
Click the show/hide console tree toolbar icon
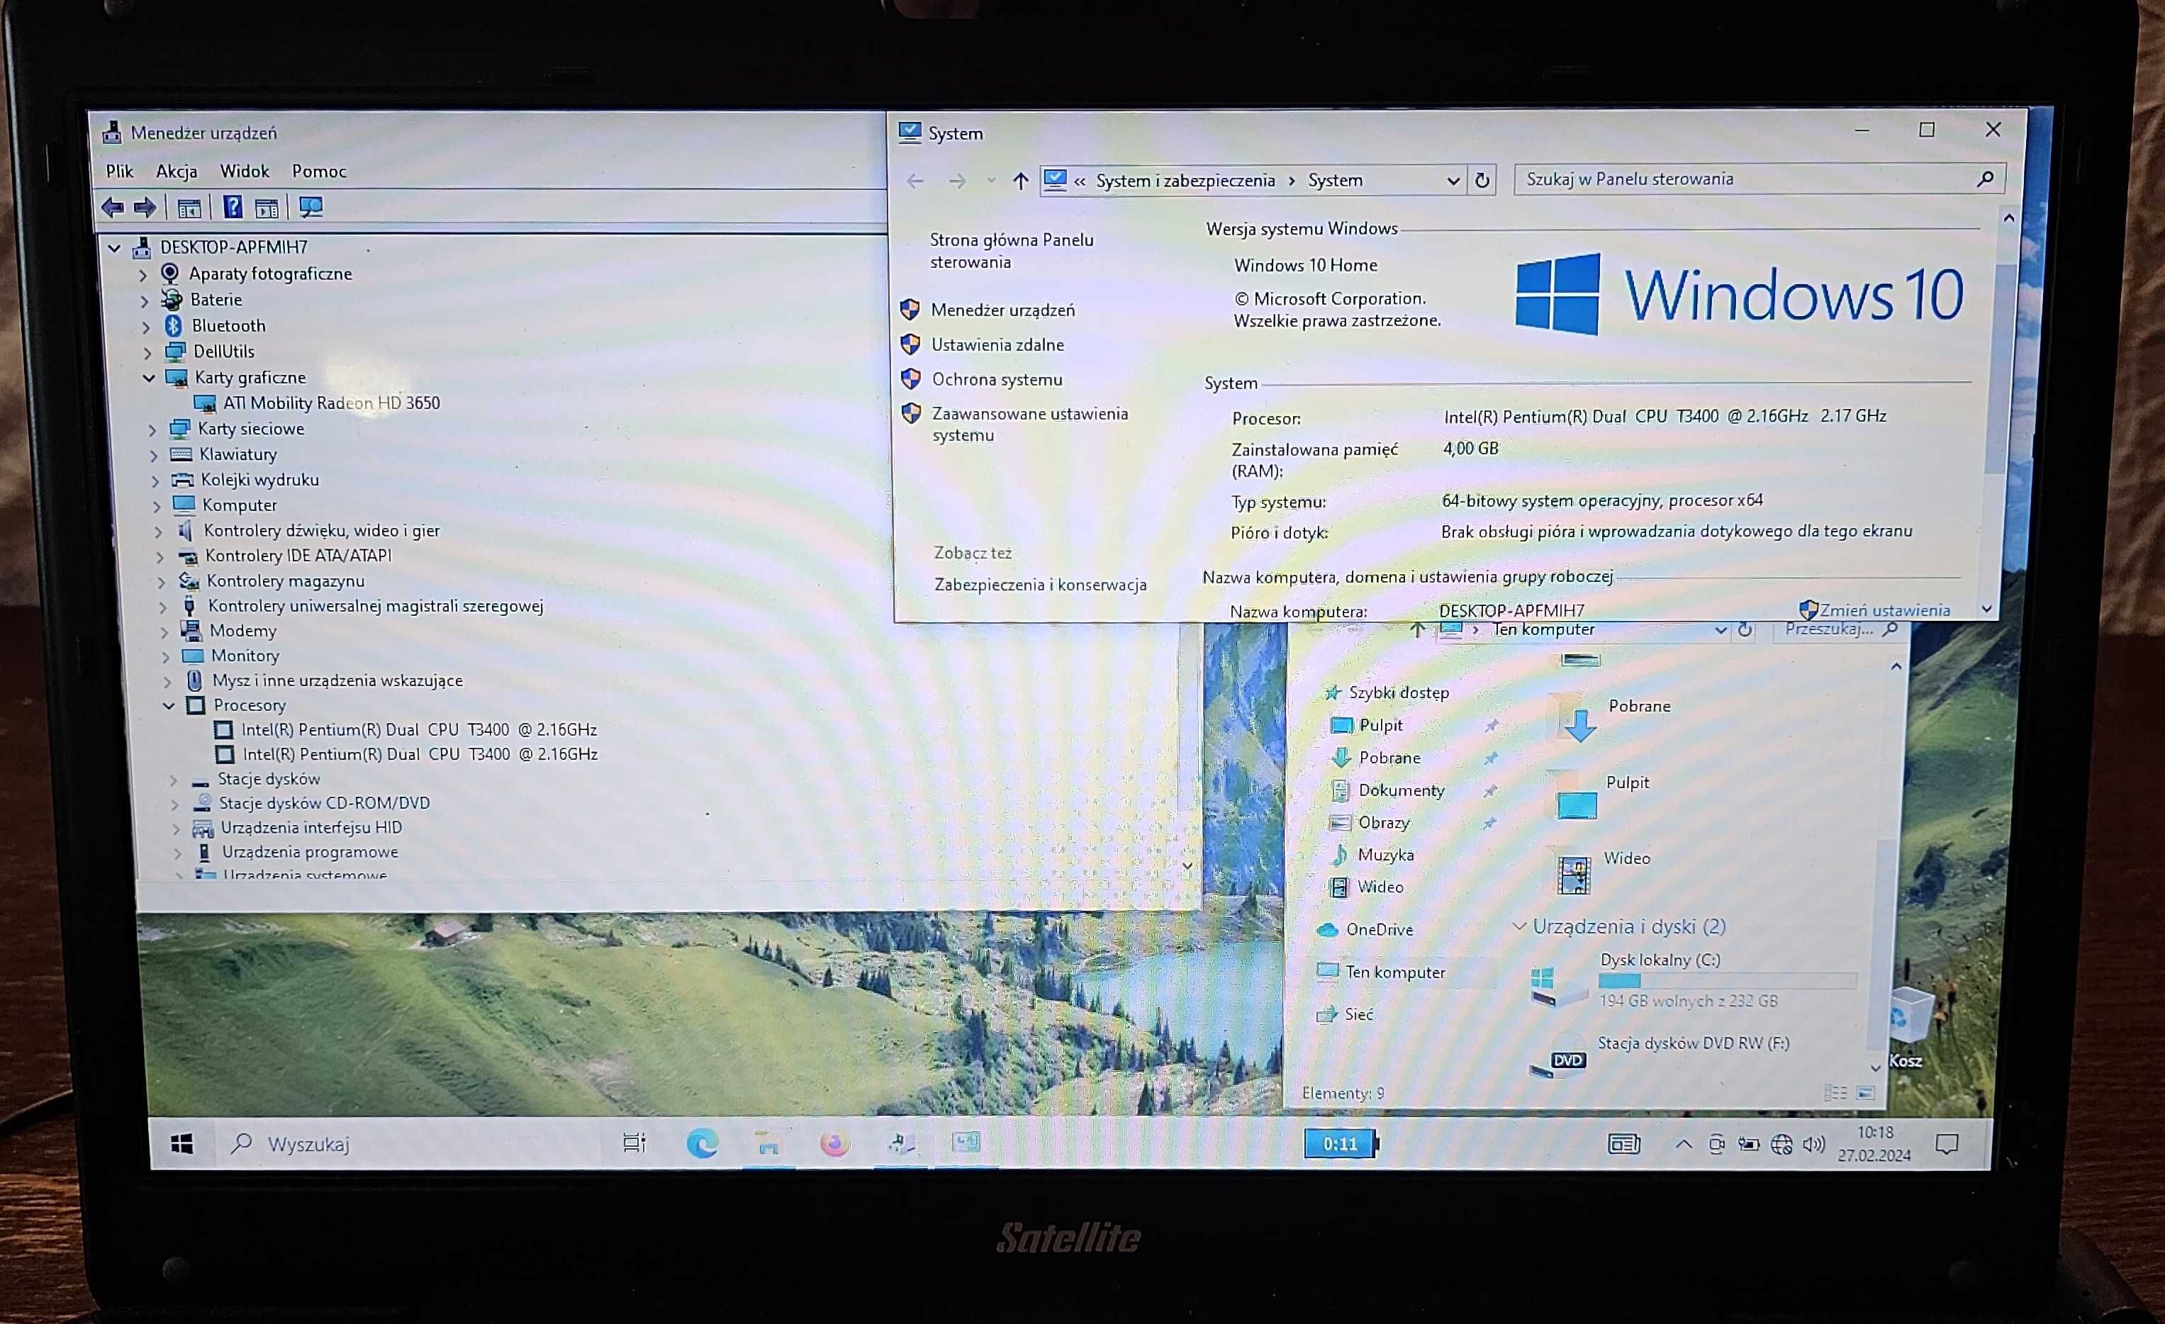tap(189, 208)
